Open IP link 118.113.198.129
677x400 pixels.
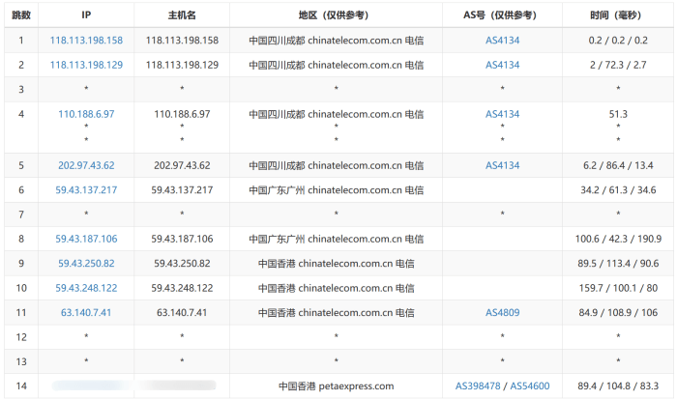click(x=86, y=65)
